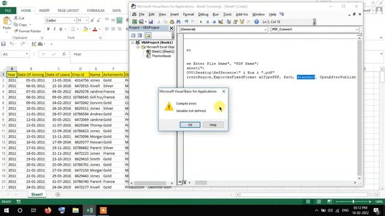Image resolution: width=385 pixels, height=216 pixels.
Task: Open Windows Start menu on taskbar
Action: tap(7, 211)
